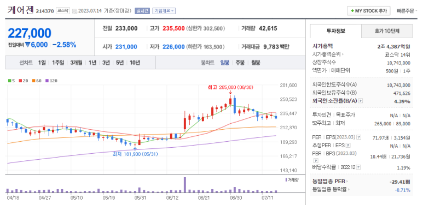Click the 10.44배 21,736원 PBR value
The height and width of the screenshot is (205, 423).
391,156
